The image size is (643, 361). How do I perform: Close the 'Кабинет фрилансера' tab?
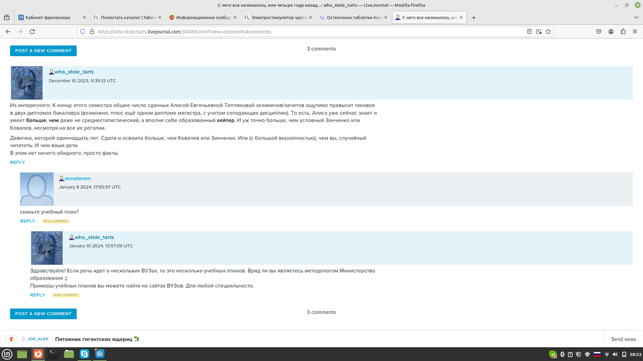(x=84, y=18)
